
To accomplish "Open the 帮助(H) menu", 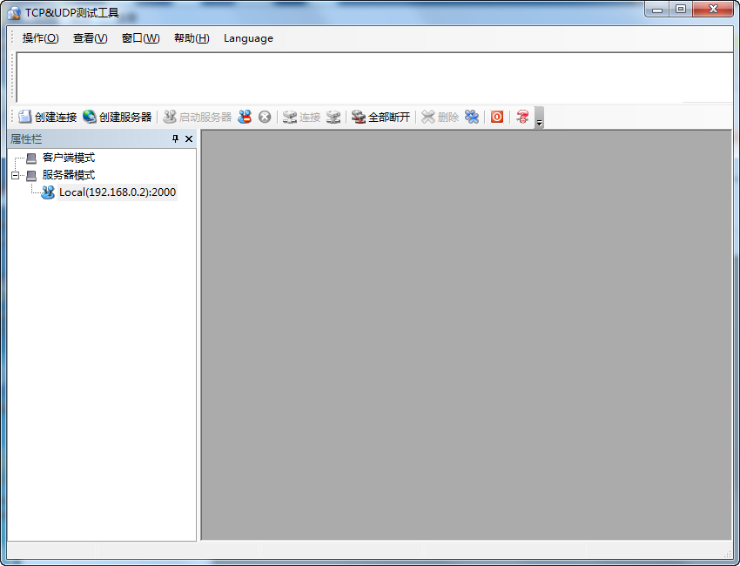I will click(x=192, y=38).
